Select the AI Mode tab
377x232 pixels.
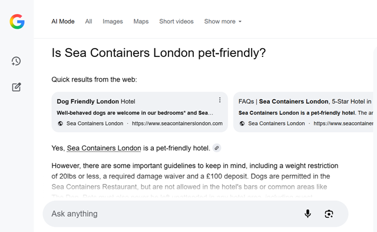click(x=63, y=22)
